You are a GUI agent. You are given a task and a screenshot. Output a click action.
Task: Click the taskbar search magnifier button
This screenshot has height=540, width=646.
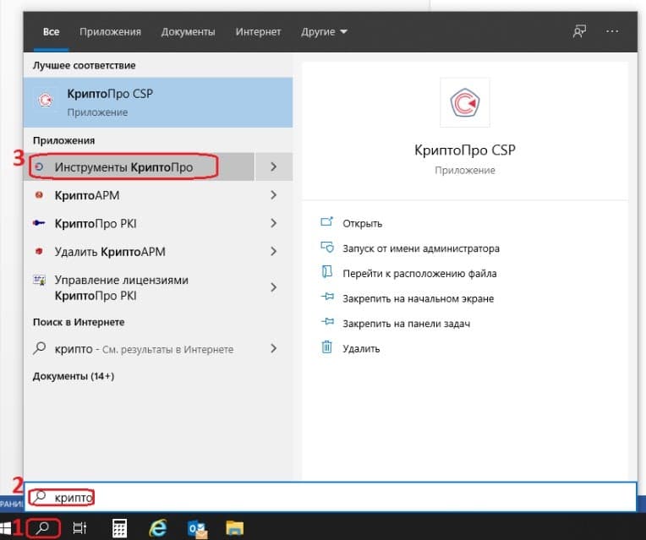click(x=43, y=528)
